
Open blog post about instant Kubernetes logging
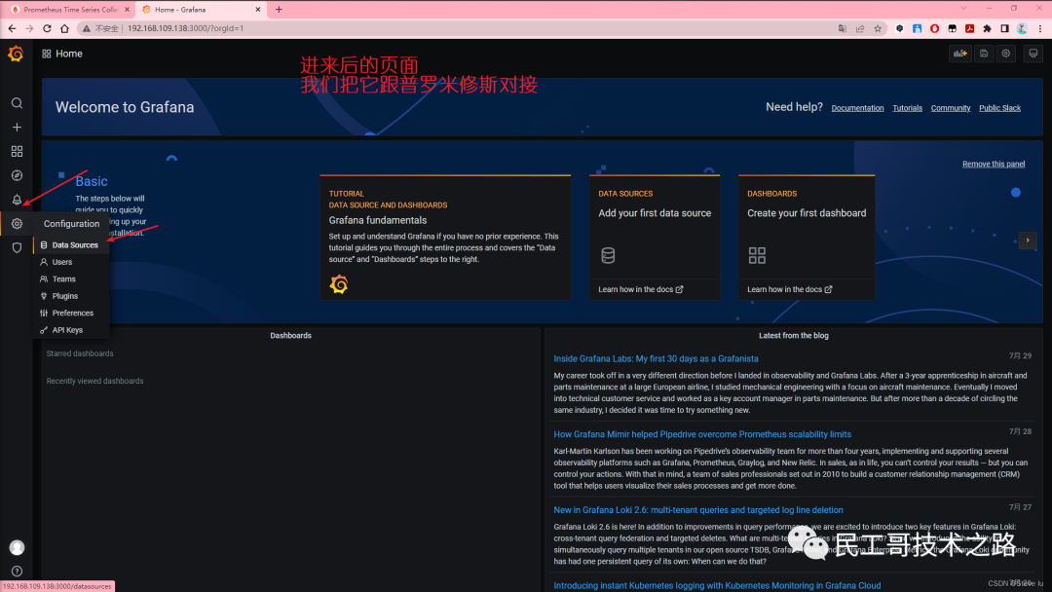(717, 586)
